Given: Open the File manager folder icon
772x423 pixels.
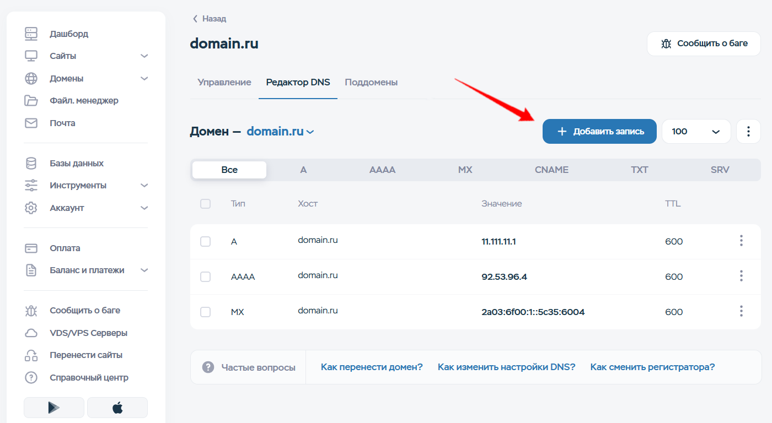Looking at the screenshot, I should click(x=31, y=101).
